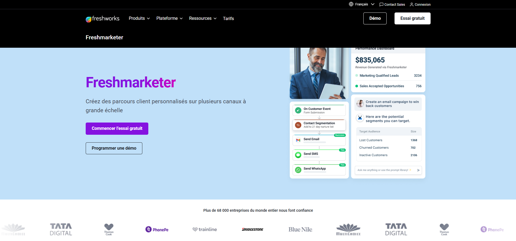Click the PhonePe logo
This screenshot has width=516, height=241.
point(157,229)
